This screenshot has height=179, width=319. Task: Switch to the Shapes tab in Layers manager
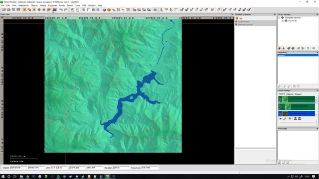[x=298, y=94]
